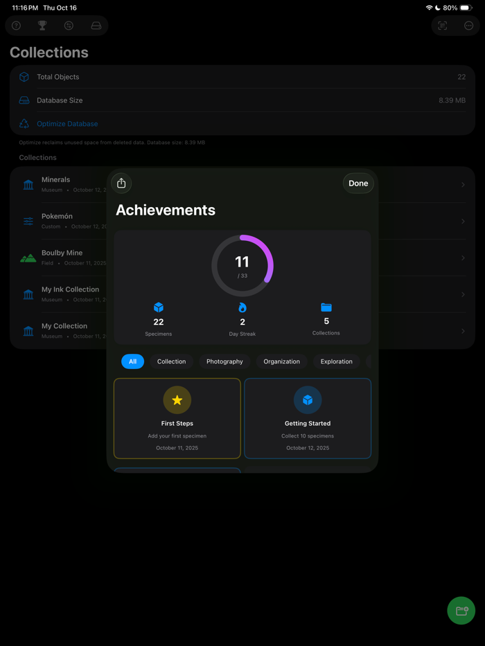
Task: Open the First Steps achievement card
Action: click(177, 418)
